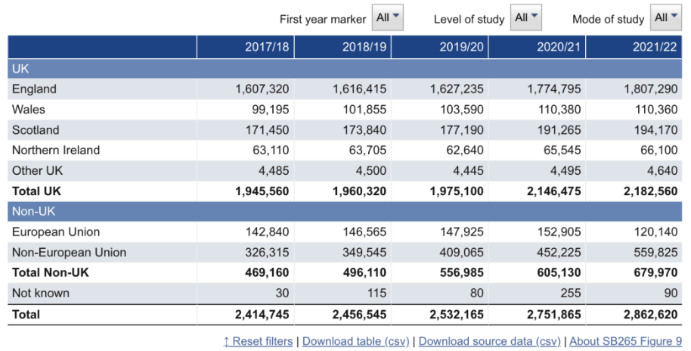Click the Northern Ireland row label
The width and height of the screenshot is (691, 351).
56,151
